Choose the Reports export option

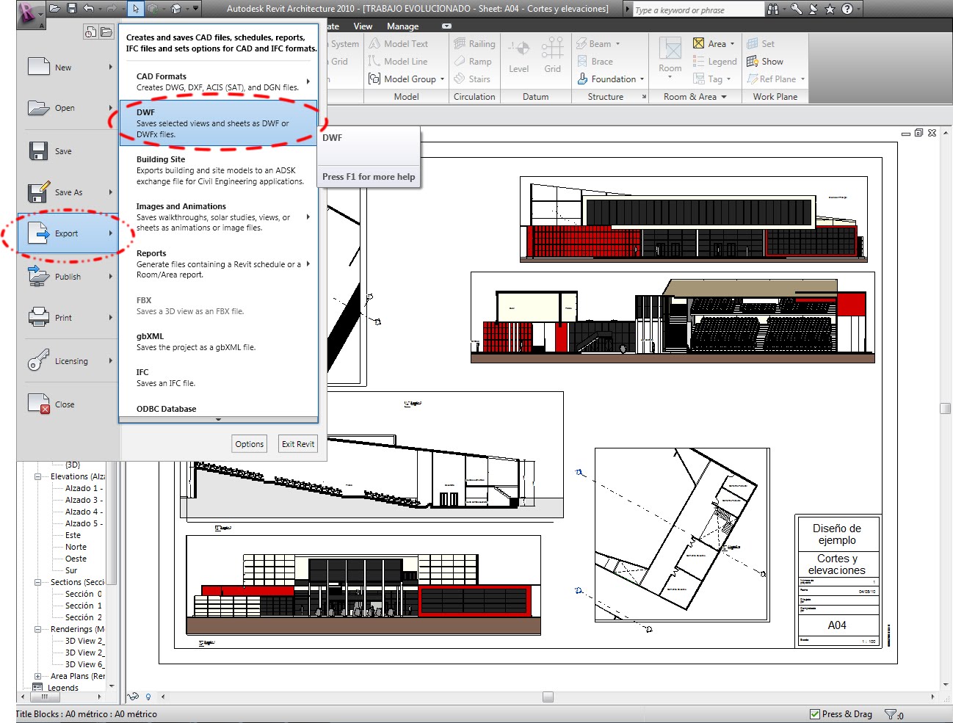[218, 264]
